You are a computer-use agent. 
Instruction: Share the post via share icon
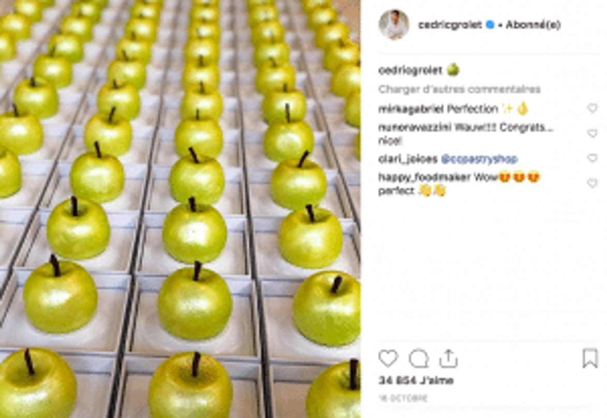point(448,358)
